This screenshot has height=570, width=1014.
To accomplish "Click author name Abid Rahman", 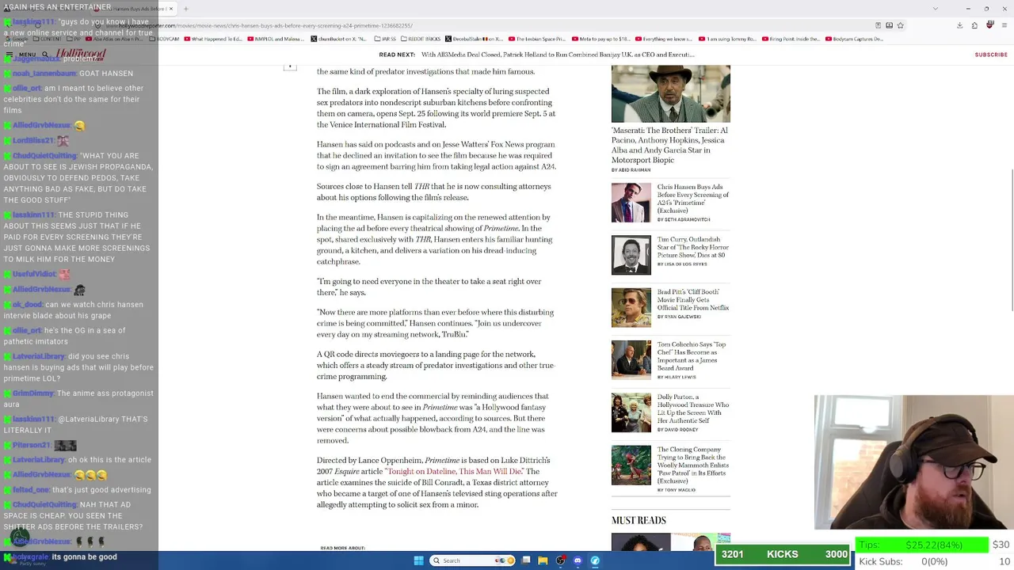I will pyautogui.click(x=634, y=170).
